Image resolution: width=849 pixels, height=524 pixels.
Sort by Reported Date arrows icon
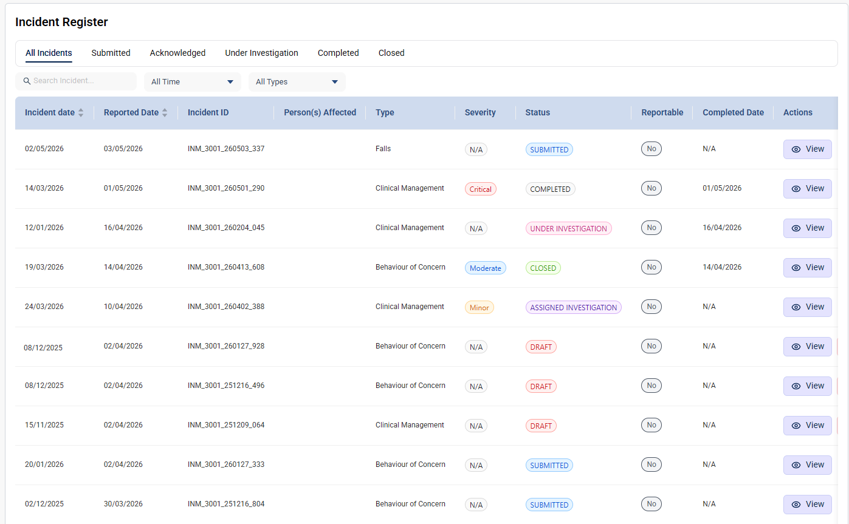[x=165, y=113]
